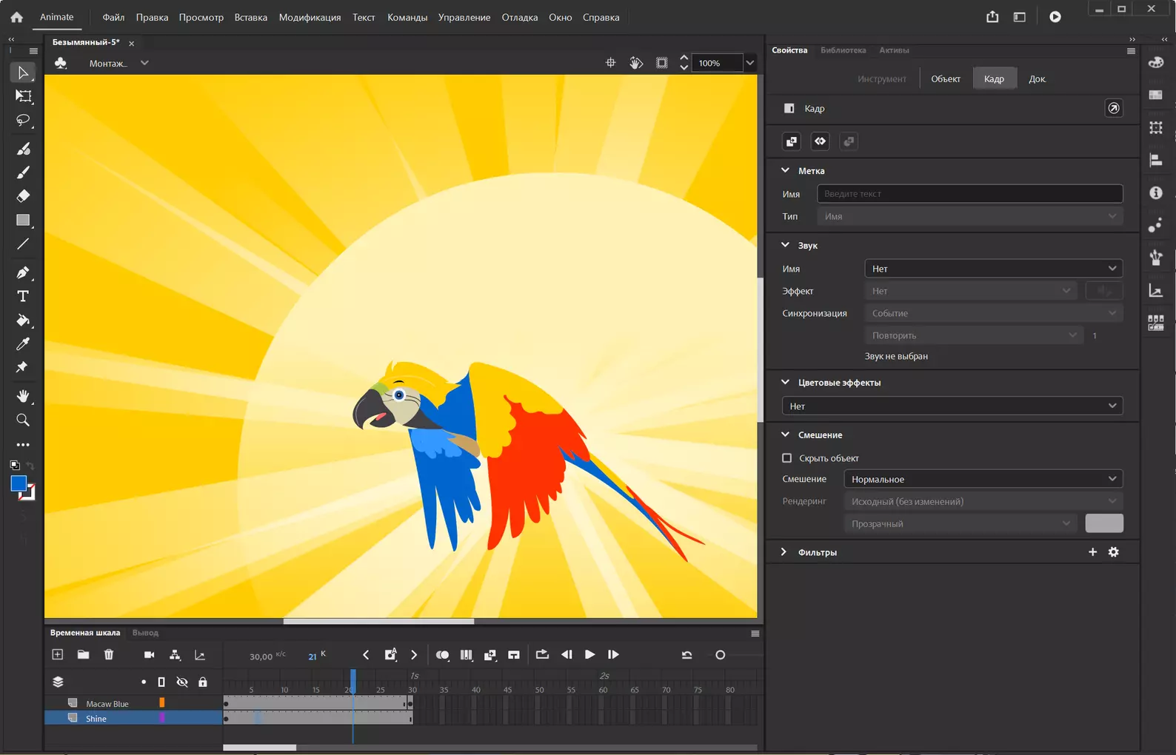Click Shine layer purple color swatch
Viewport: 1176px width, 755px height.
(162, 718)
